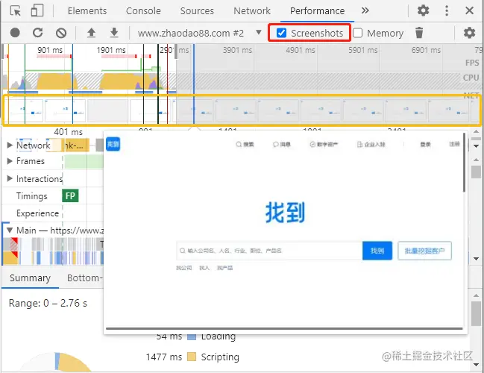The image size is (484, 373).
Task: Click the Experience track label
Action: 37,213
